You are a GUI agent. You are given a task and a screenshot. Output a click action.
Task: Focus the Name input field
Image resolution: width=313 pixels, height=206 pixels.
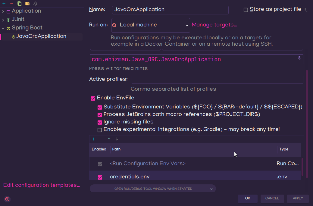170,10
